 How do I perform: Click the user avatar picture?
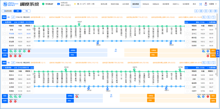point(206,4)
